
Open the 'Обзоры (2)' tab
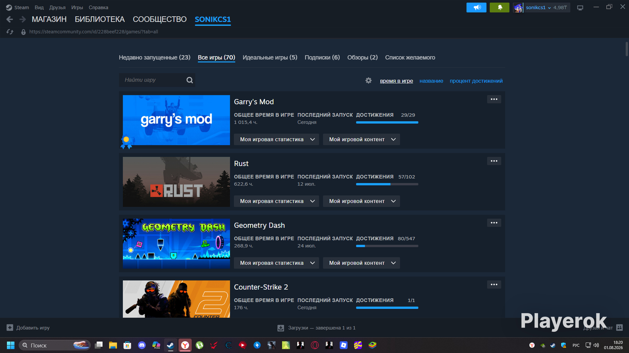[363, 58]
